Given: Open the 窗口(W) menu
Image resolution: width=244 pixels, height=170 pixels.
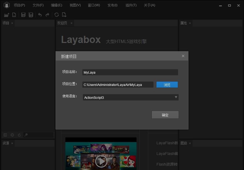Looking at the screenshot, I should [x=94, y=5].
